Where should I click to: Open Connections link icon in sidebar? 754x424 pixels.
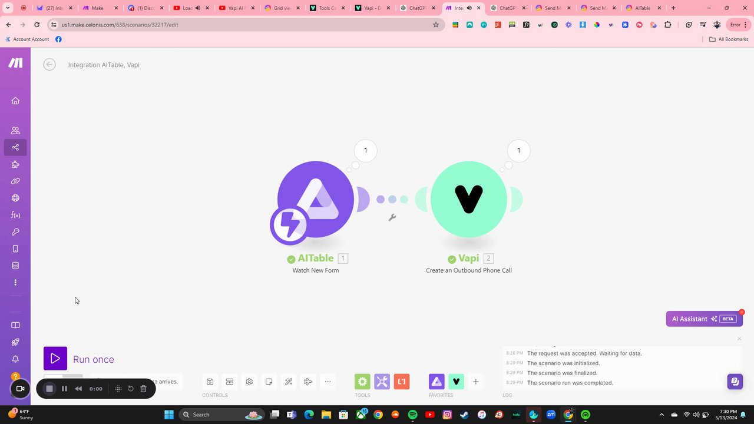click(15, 181)
